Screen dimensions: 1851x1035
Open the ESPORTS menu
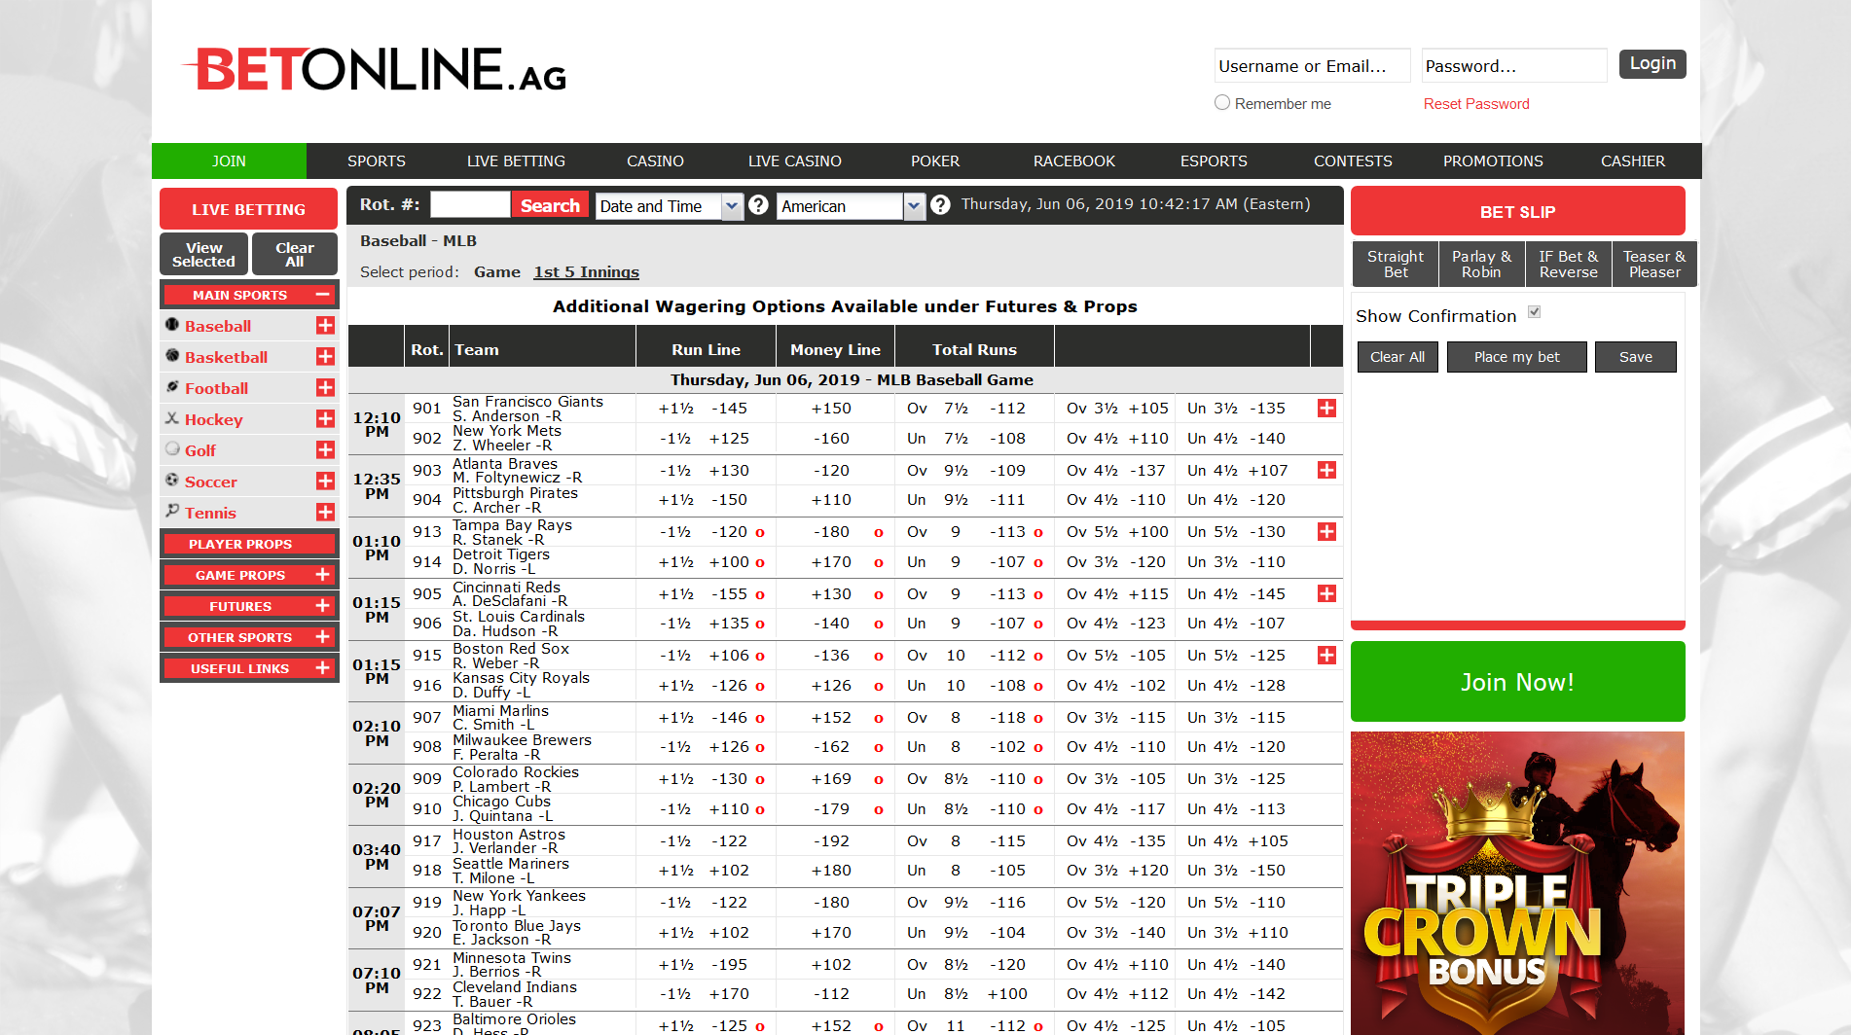(1214, 161)
